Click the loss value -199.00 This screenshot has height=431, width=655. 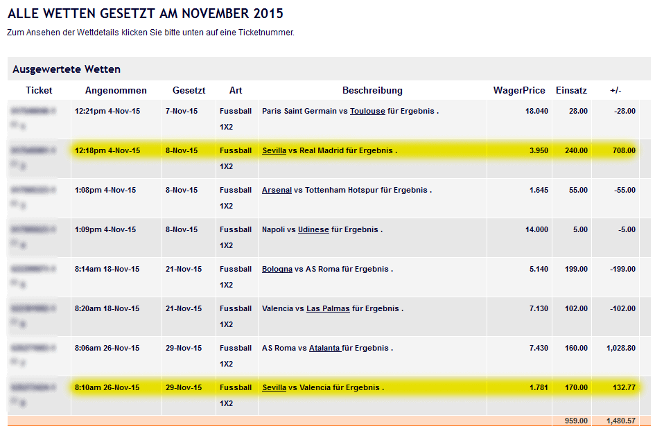coord(623,270)
